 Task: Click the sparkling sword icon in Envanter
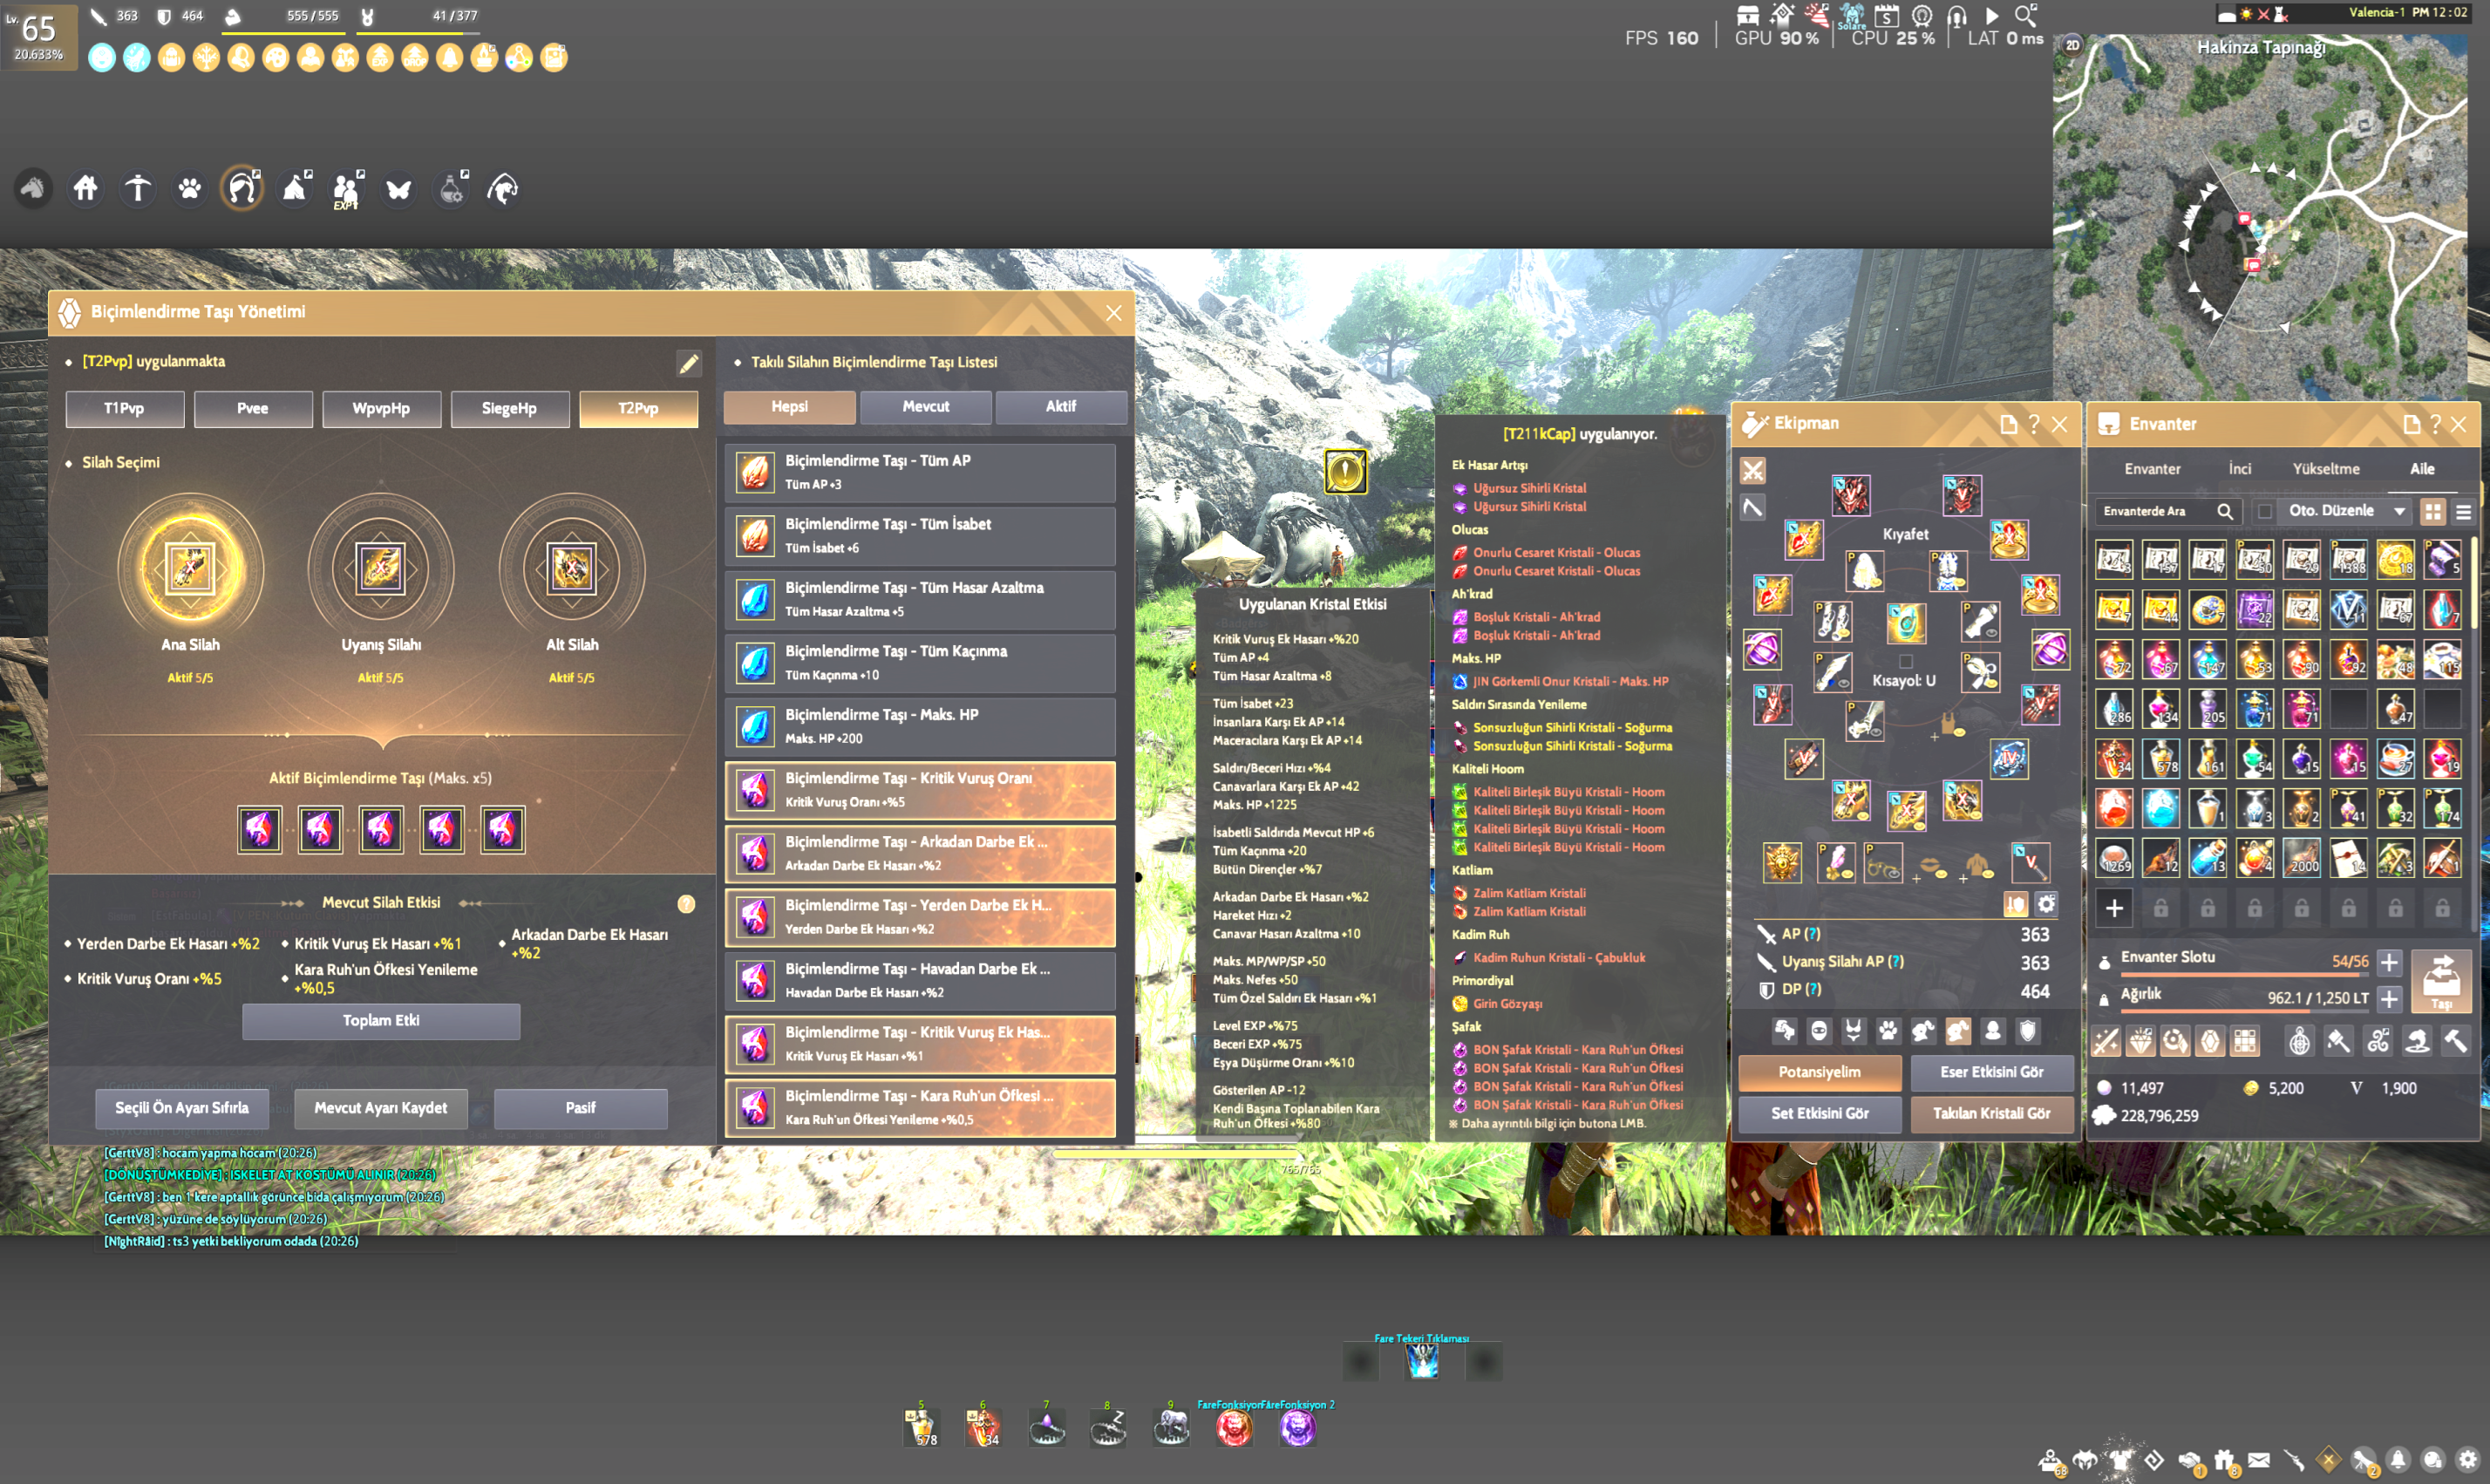tap(2106, 1042)
